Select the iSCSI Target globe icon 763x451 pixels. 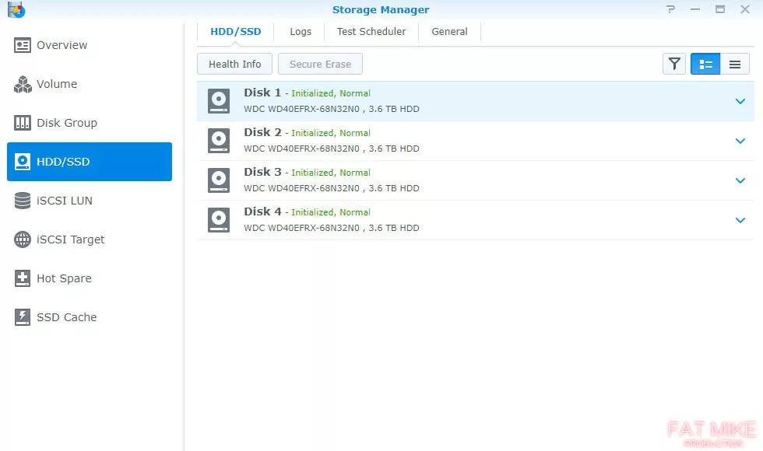[23, 239]
